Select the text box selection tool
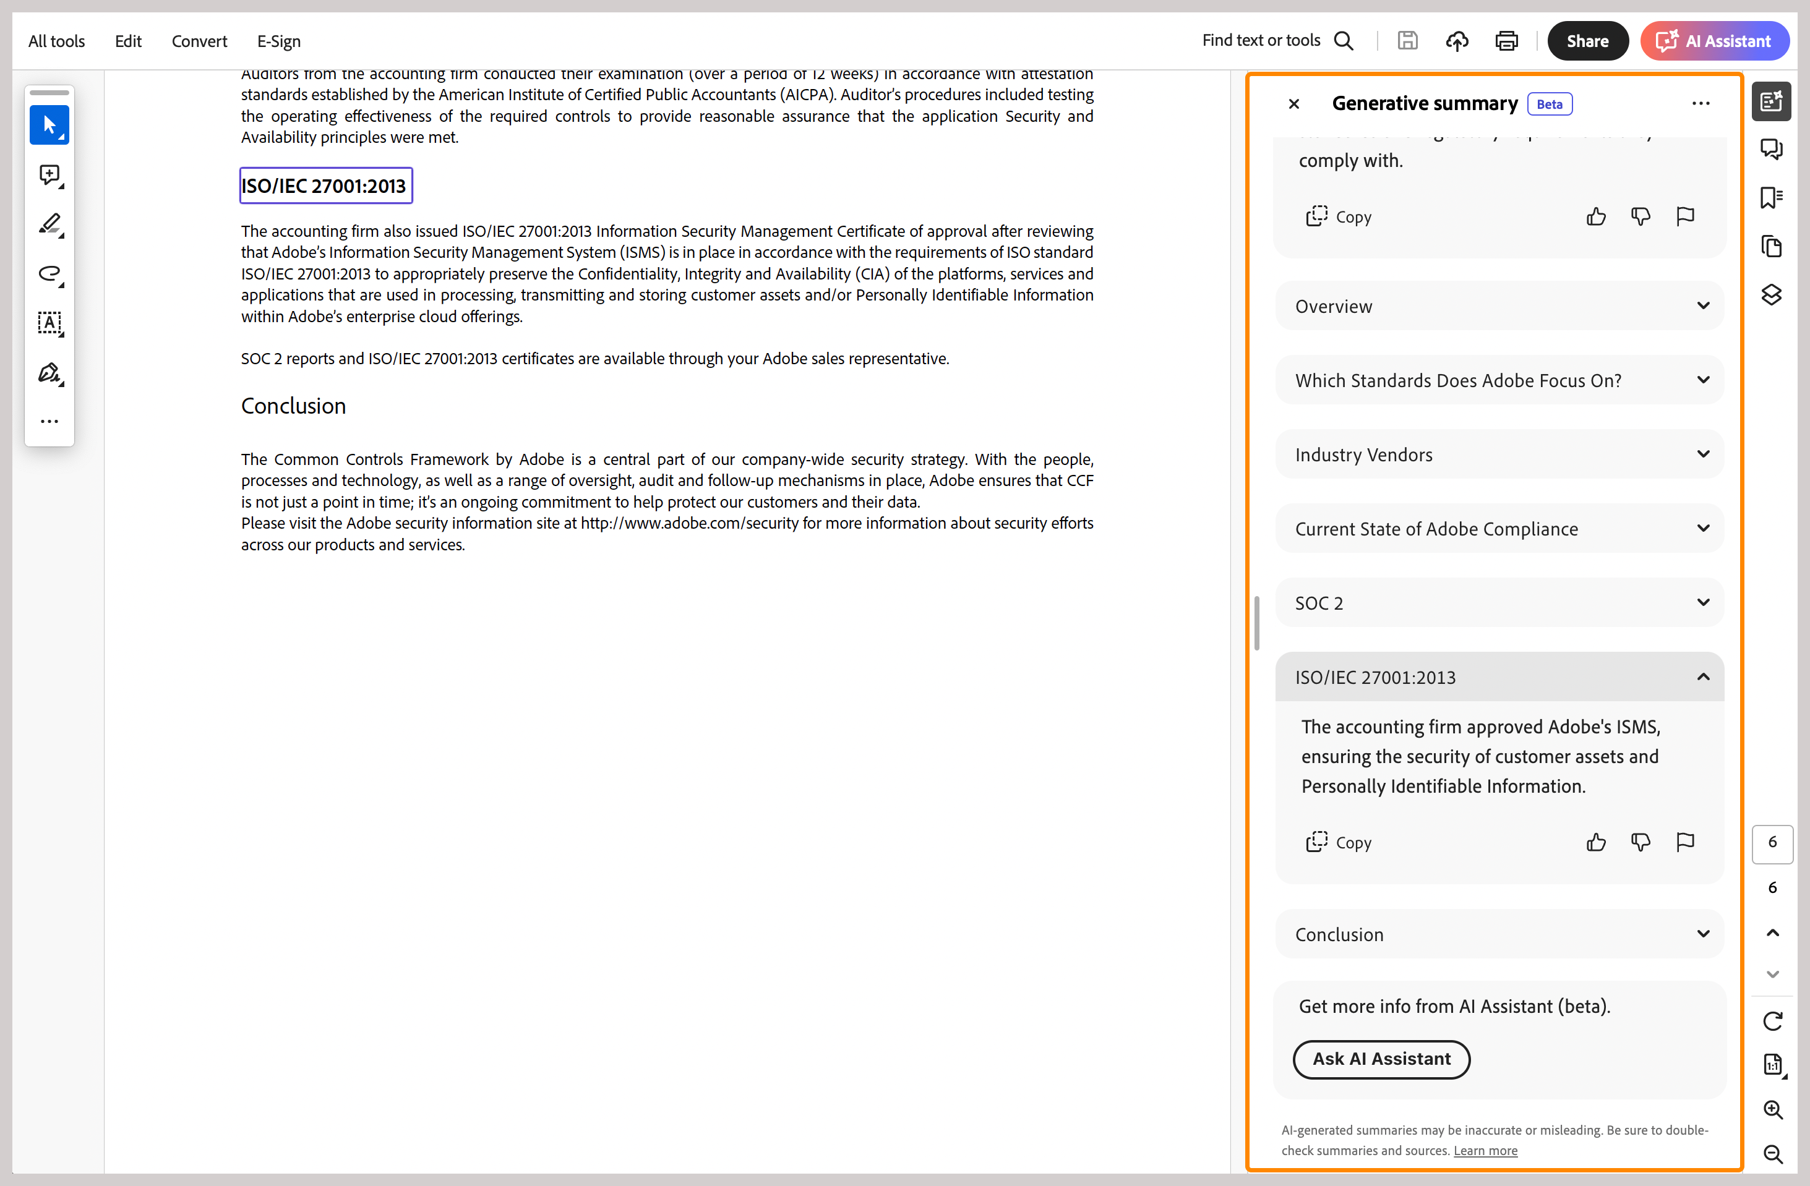This screenshot has height=1186, width=1810. [x=49, y=323]
